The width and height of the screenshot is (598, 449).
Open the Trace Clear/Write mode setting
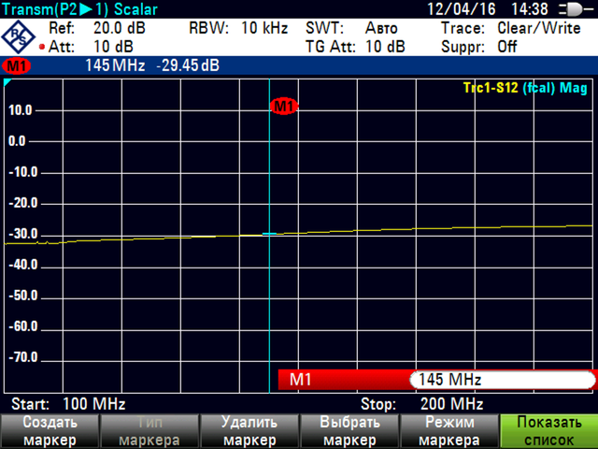[x=511, y=28]
